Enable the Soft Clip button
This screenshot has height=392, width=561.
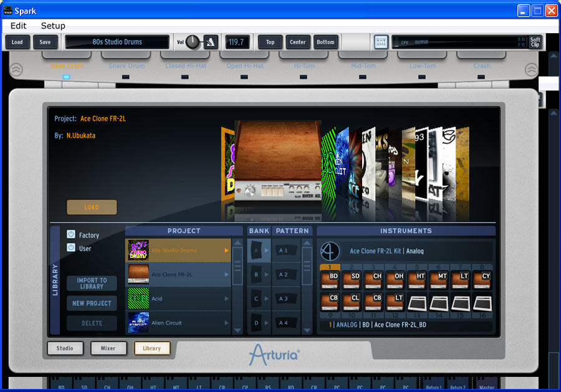click(x=535, y=42)
